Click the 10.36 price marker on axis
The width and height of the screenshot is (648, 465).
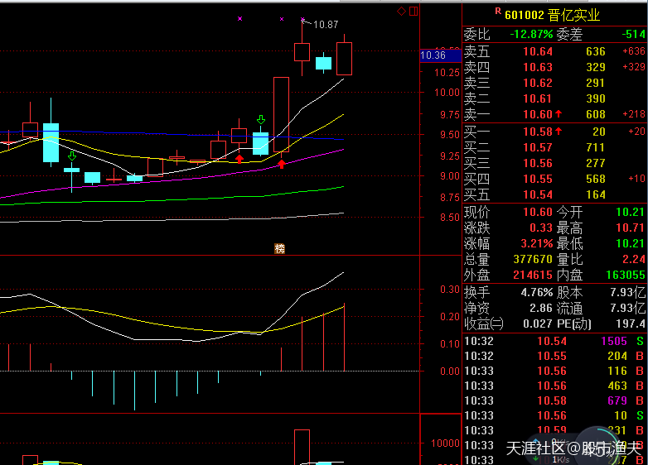433,55
